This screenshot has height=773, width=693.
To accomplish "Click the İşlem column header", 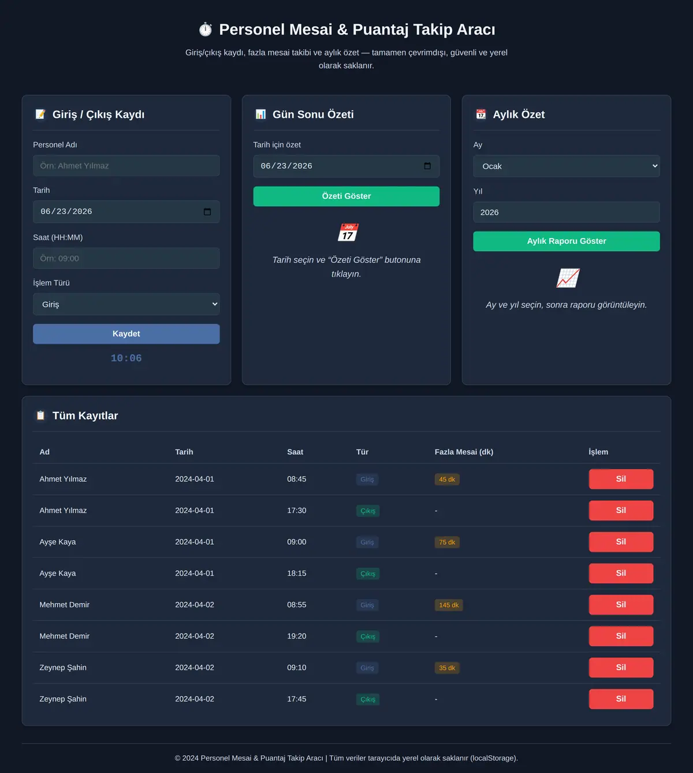I will (598, 452).
